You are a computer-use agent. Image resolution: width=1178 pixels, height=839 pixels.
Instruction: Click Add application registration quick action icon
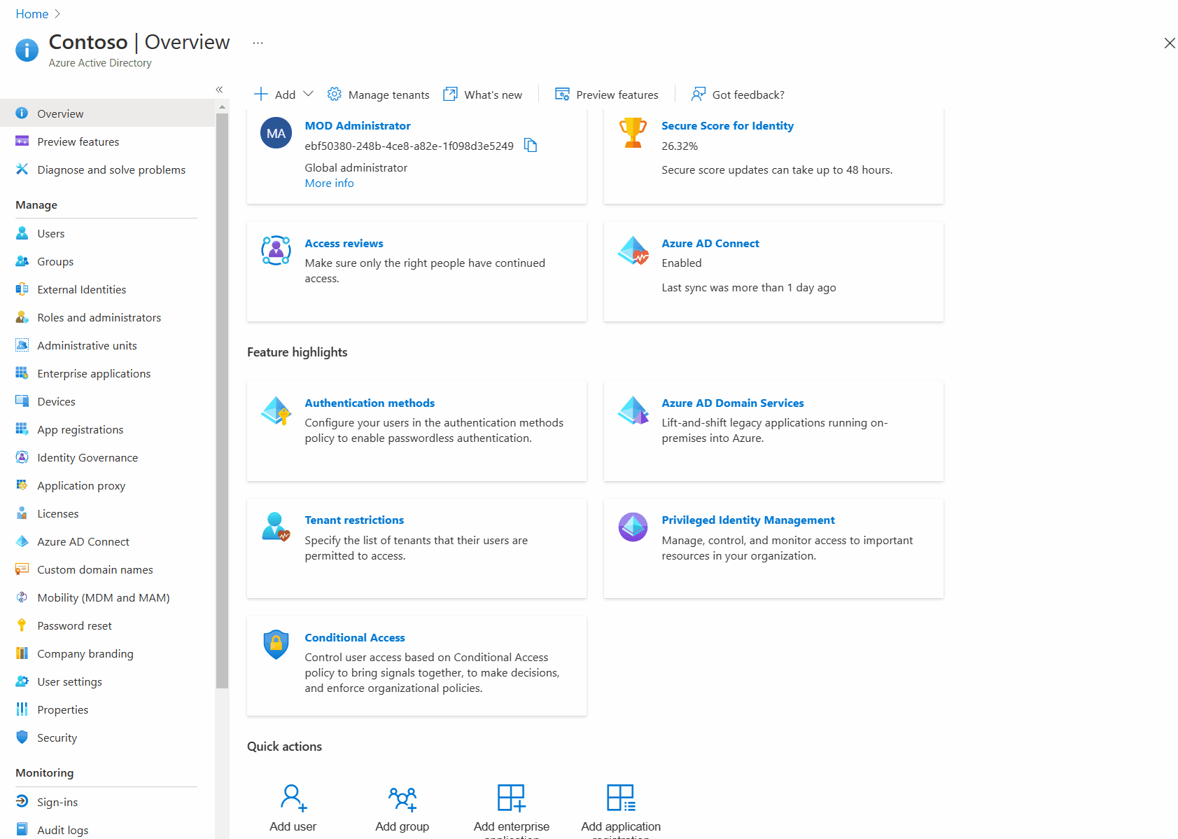pyautogui.click(x=621, y=798)
